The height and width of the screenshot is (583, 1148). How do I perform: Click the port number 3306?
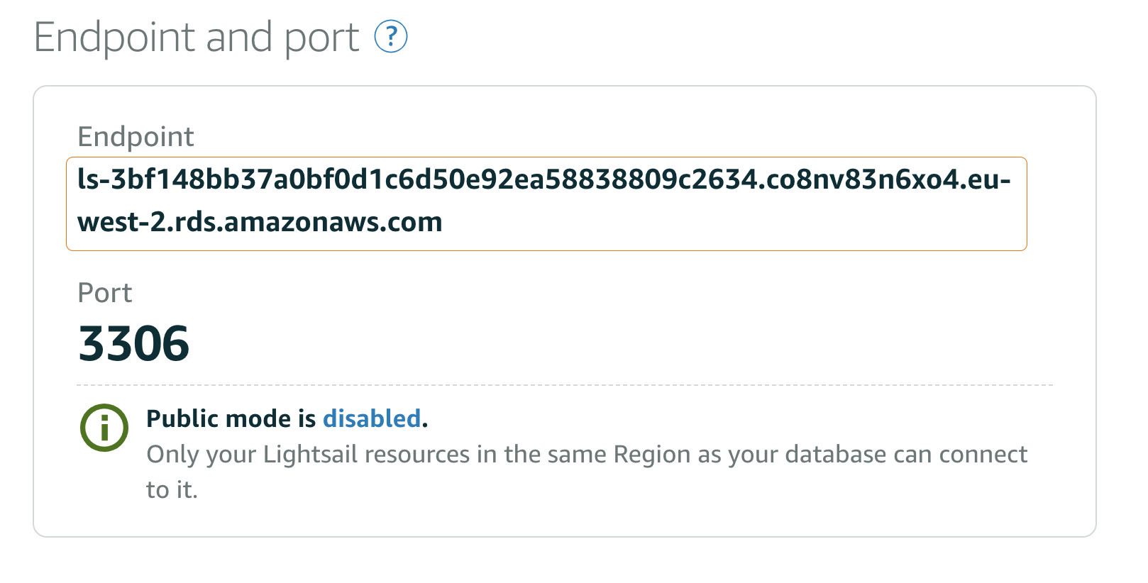click(134, 344)
